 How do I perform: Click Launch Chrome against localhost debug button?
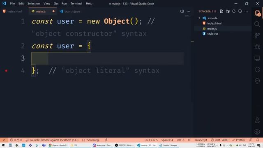coord(52,140)
